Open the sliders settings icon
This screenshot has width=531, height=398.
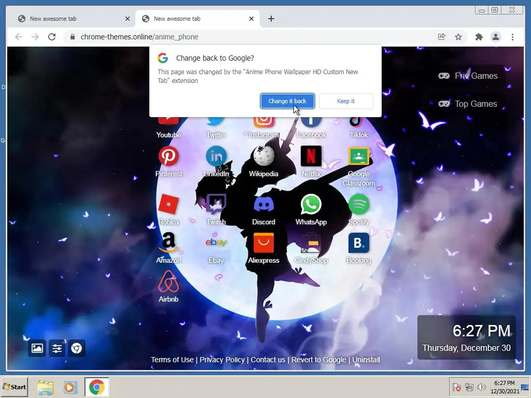57,348
